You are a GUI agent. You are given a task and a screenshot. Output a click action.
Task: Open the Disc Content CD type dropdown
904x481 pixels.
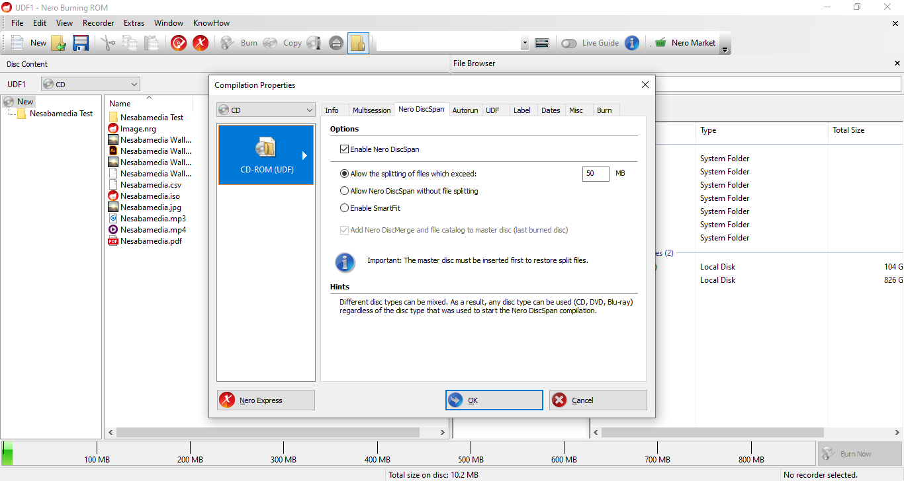tap(91, 84)
